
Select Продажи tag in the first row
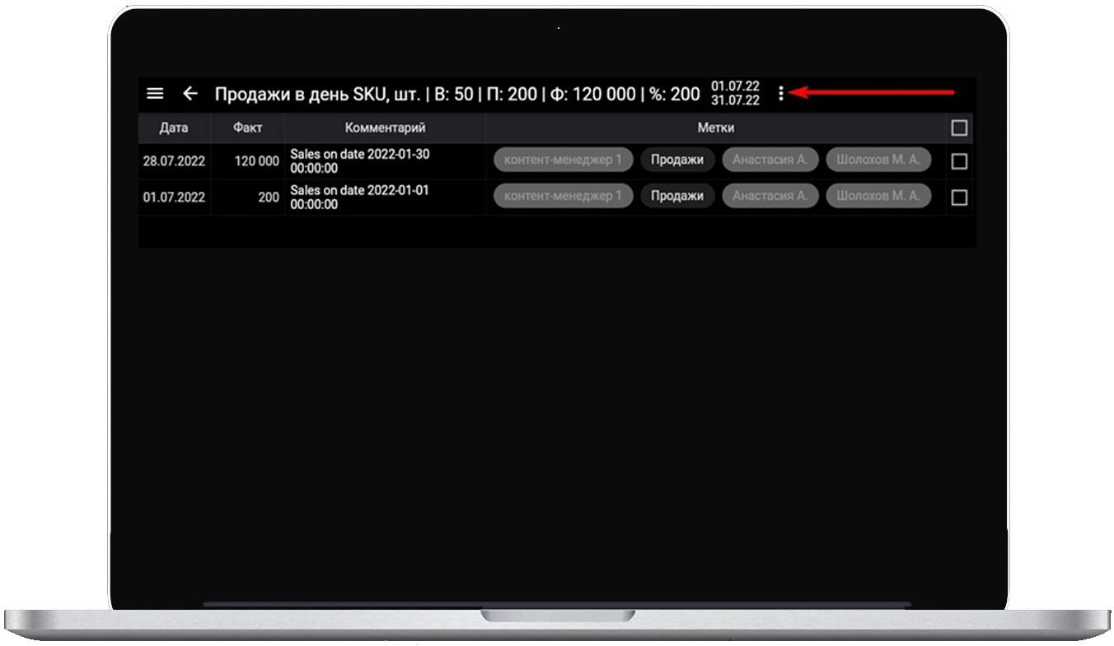click(x=676, y=160)
